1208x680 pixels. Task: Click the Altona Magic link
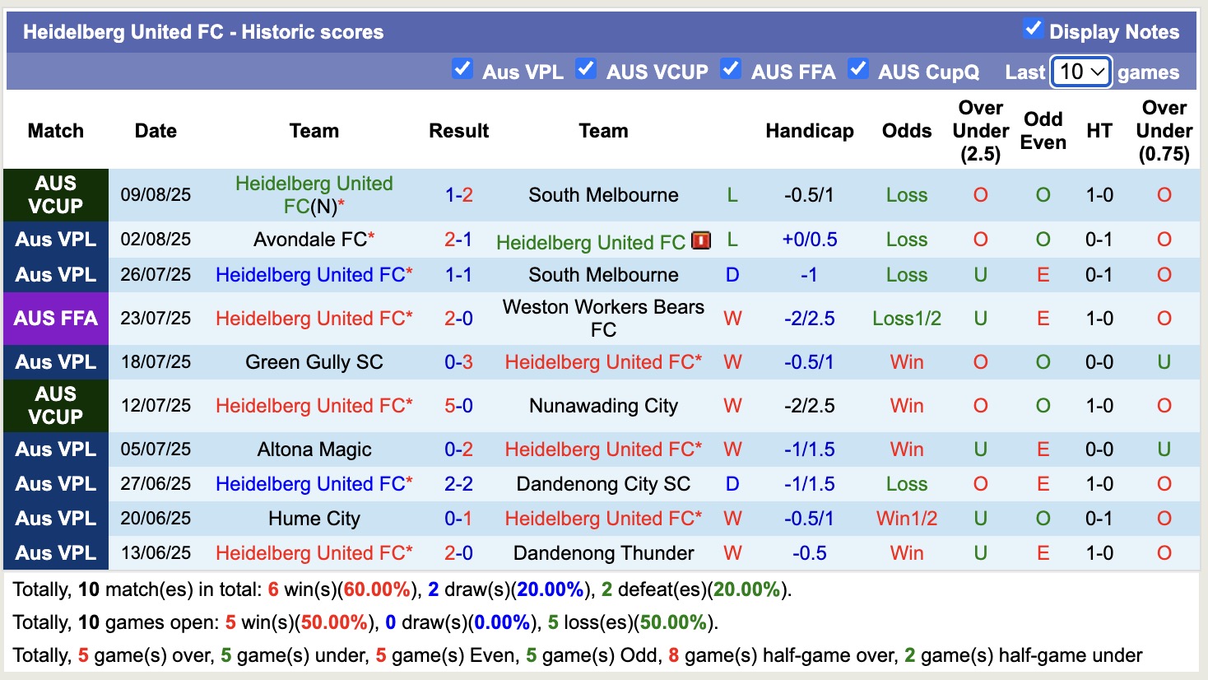point(313,449)
